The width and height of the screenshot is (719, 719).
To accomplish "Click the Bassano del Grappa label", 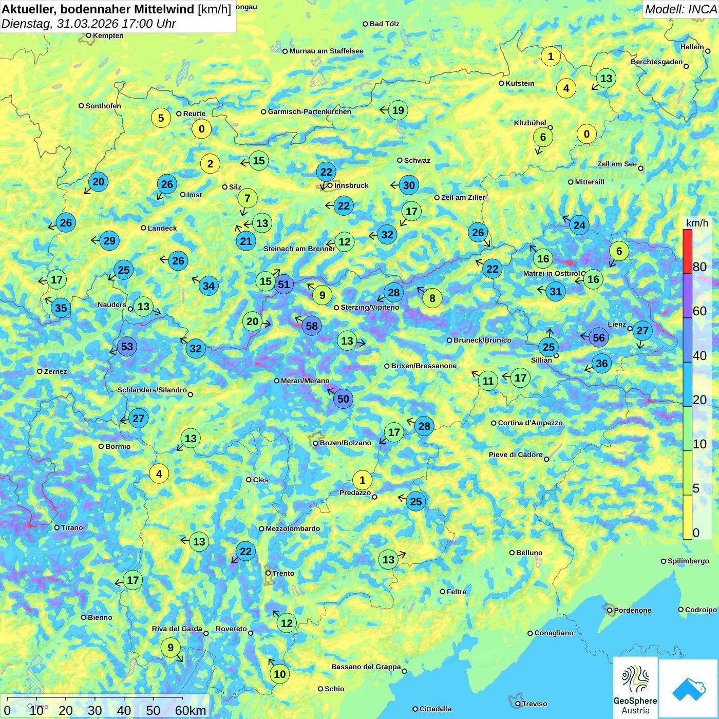I will point(366,667).
